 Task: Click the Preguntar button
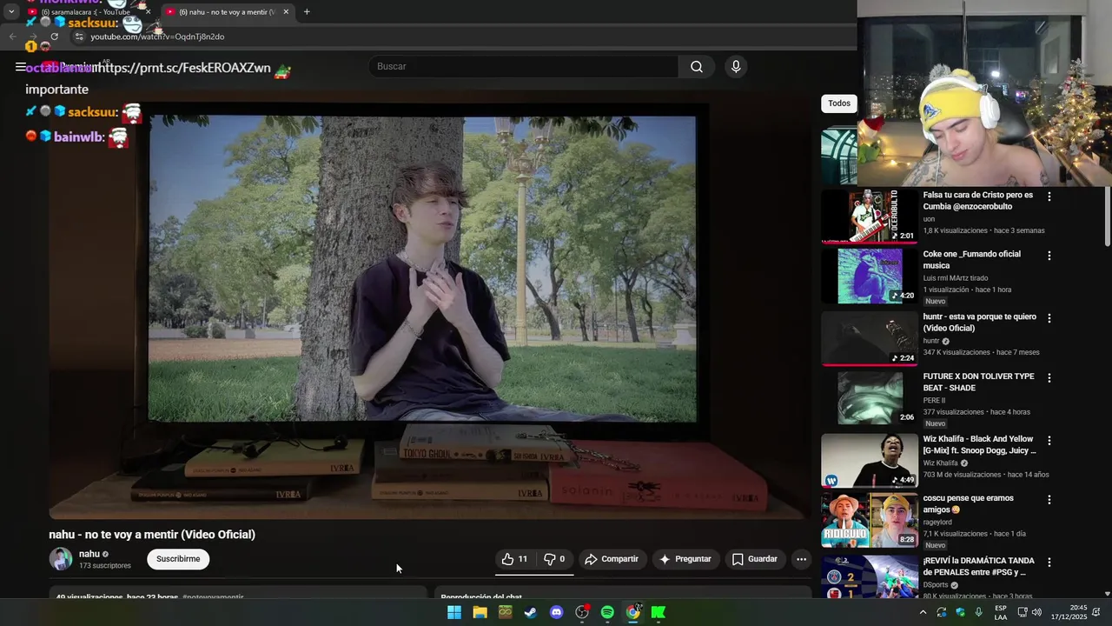coord(685,559)
